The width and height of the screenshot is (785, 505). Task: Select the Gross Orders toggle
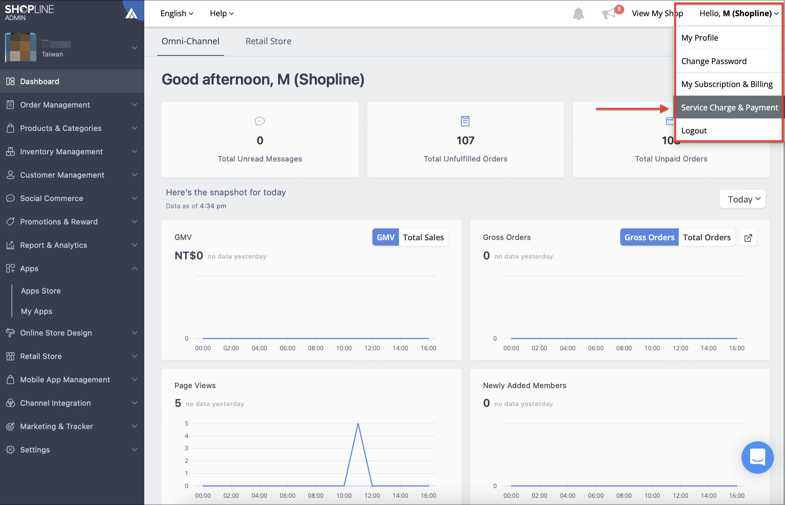[x=649, y=237]
